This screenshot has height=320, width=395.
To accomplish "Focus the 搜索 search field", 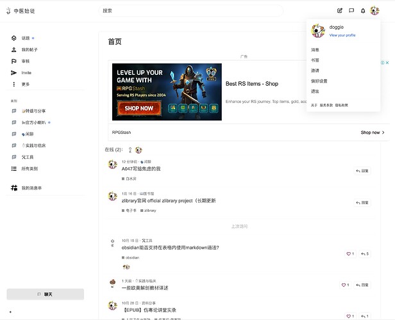I will click(191, 11).
